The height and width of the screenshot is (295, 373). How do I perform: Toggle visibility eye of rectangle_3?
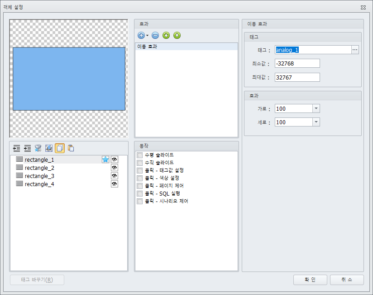pos(115,176)
